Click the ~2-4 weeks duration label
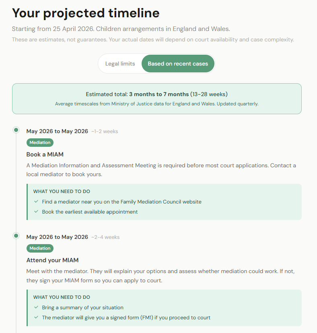This screenshot has height=333, width=317. 105,237
